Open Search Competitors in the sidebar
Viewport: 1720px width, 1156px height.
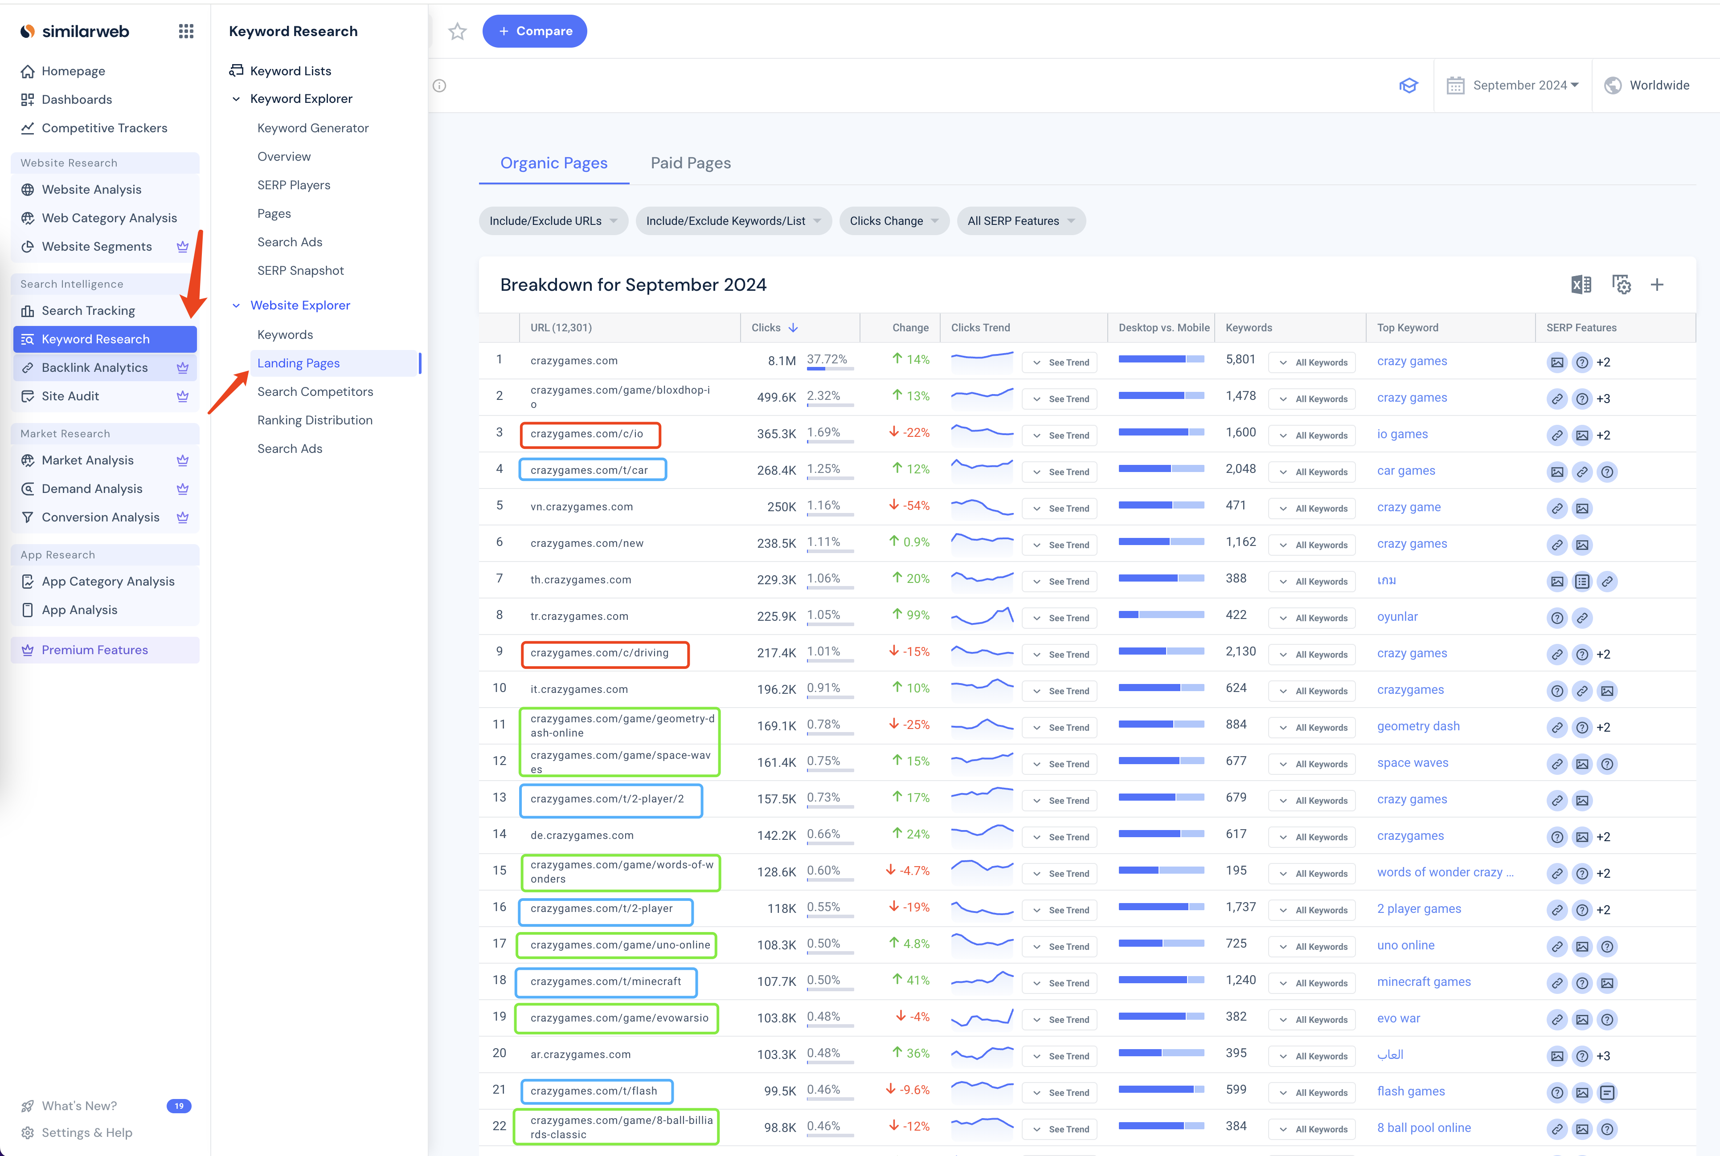tap(315, 391)
